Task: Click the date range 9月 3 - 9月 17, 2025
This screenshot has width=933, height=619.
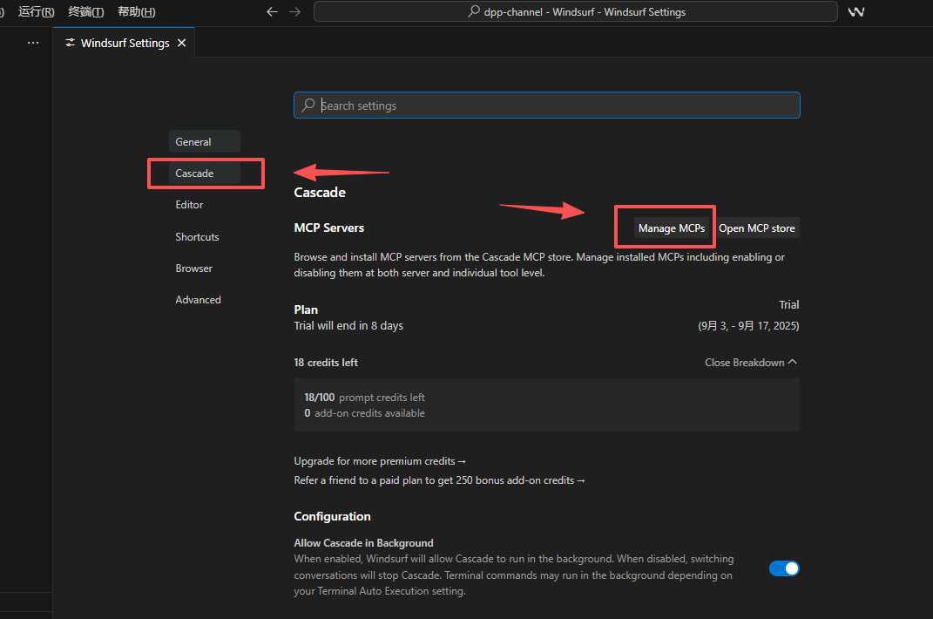Action: click(x=748, y=326)
